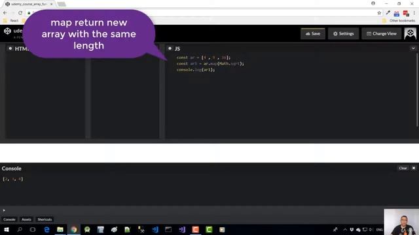Open the orange C application on taskbar

196,229
